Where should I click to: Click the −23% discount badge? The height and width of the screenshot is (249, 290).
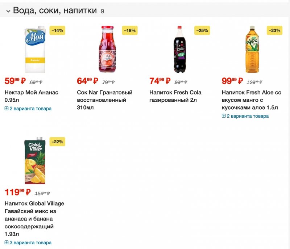click(x=275, y=30)
